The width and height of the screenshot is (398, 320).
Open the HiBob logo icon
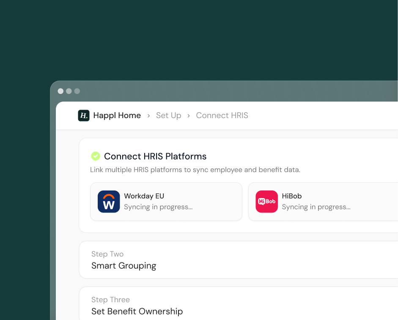266,201
